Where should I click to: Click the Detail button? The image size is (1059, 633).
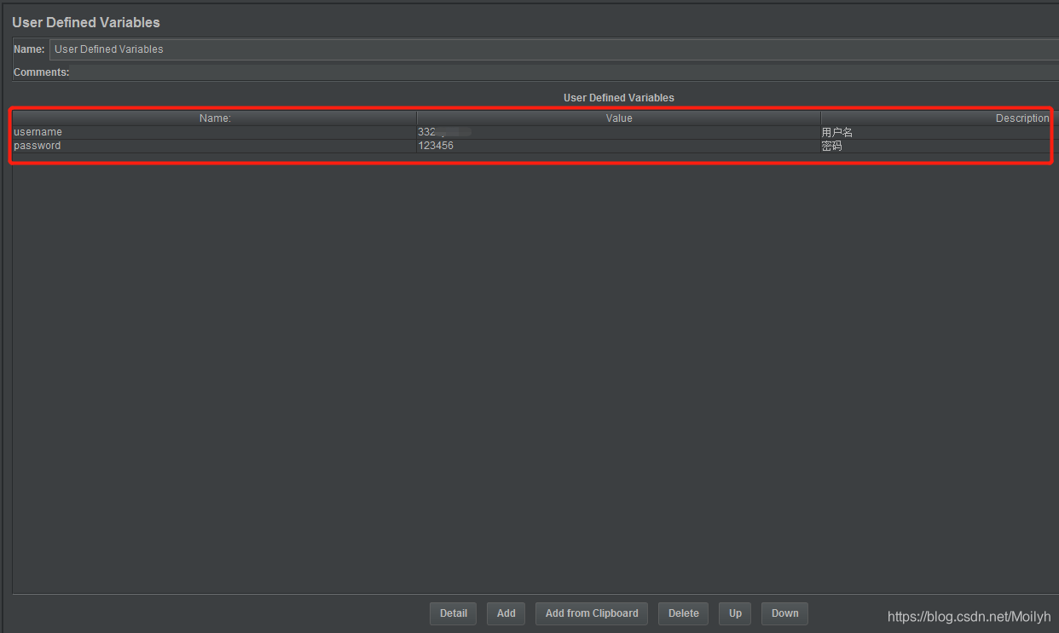[454, 613]
